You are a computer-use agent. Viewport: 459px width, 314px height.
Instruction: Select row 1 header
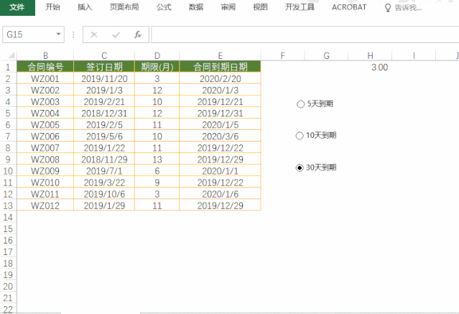[x=8, y=67]
